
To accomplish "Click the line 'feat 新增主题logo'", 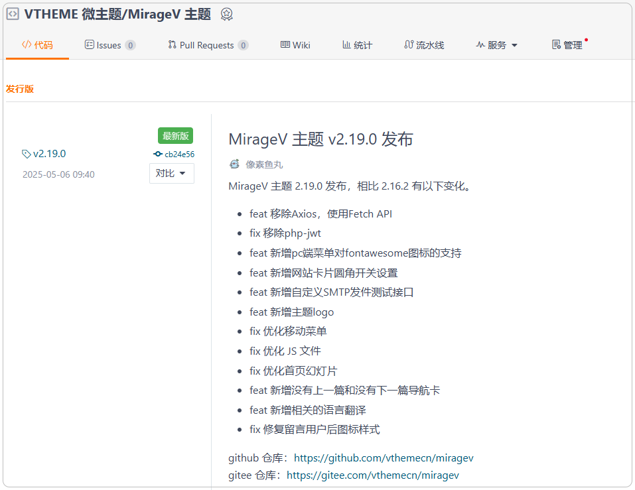I will coord(291,312).
